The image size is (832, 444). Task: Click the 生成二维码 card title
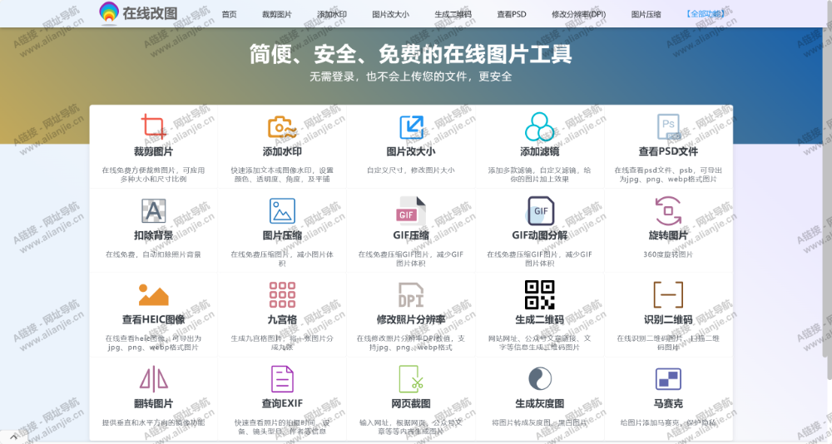click(x=540, y=320)
